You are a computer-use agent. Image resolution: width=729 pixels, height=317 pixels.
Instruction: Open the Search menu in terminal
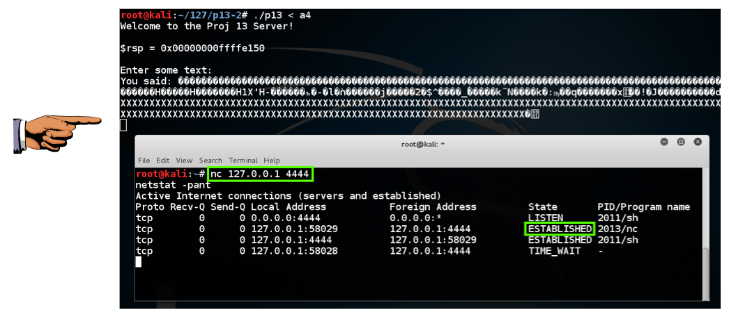pos(210,161)
